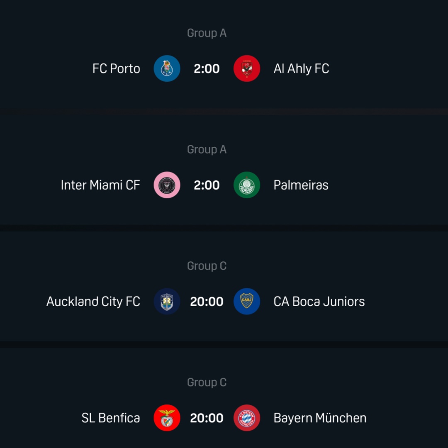Select the Bayern München logo
Image resolution: width=448 pixels, height=448 pixels.
click(x=247, y=418)
